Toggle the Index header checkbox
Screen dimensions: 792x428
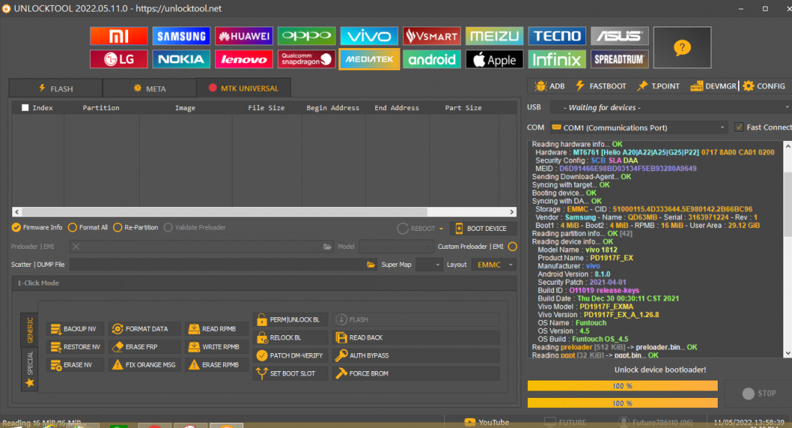coord(24,107)
